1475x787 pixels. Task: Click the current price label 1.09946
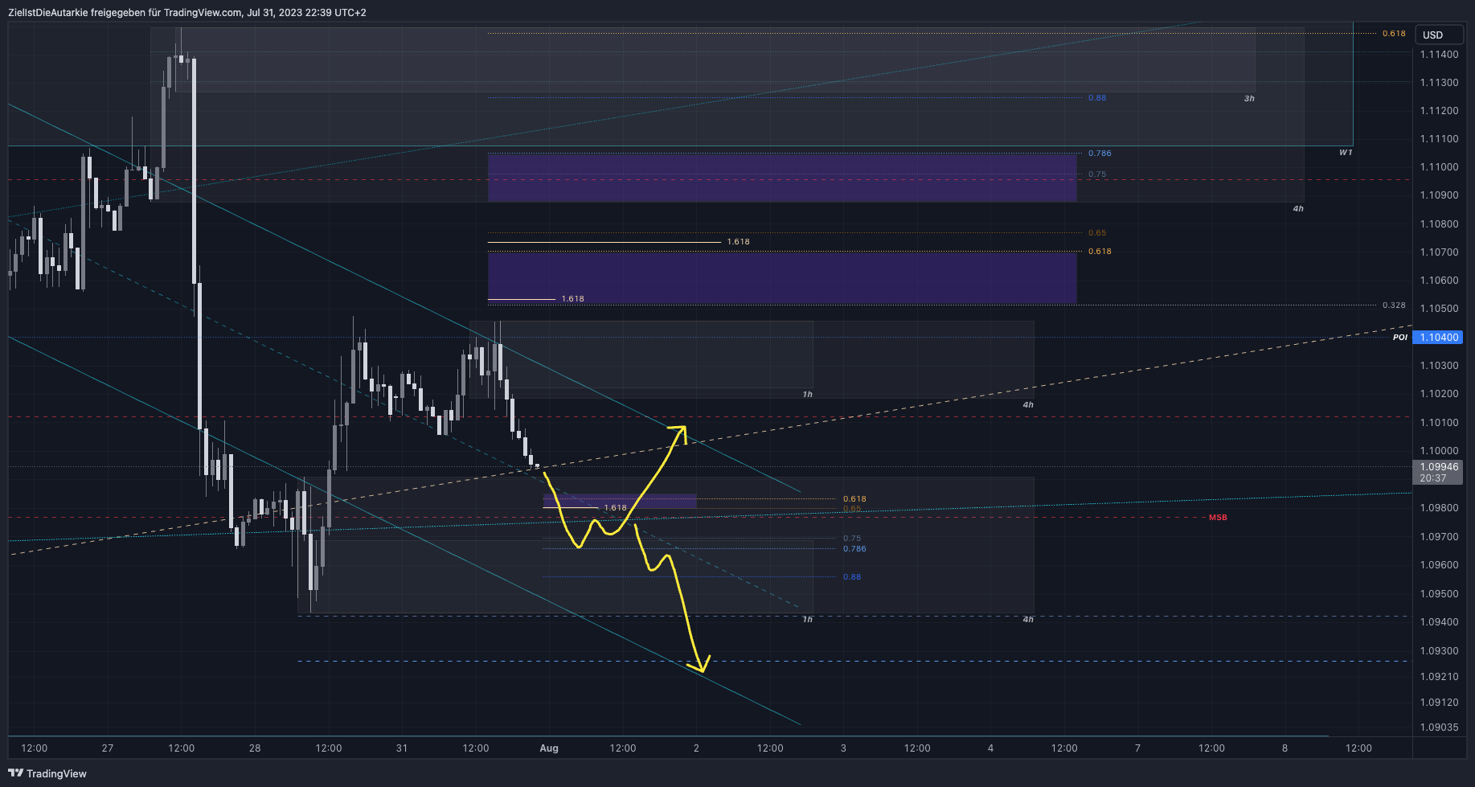tap(1438, 467)
